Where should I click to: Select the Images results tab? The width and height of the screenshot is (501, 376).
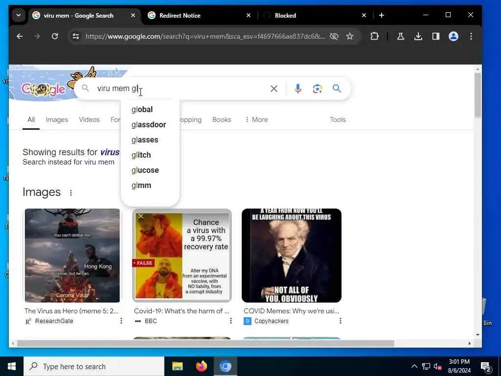pos(57,120)
